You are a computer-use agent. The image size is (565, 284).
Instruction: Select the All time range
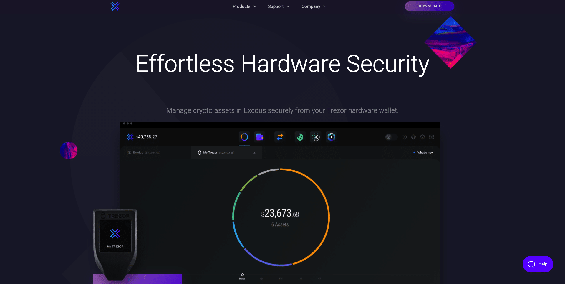tap(319, 278)
